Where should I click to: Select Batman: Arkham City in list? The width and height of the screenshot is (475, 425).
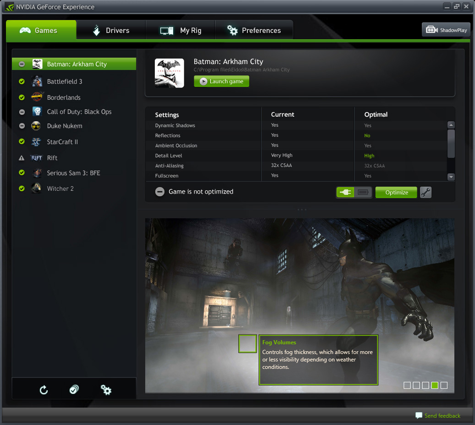coord(74,64)
